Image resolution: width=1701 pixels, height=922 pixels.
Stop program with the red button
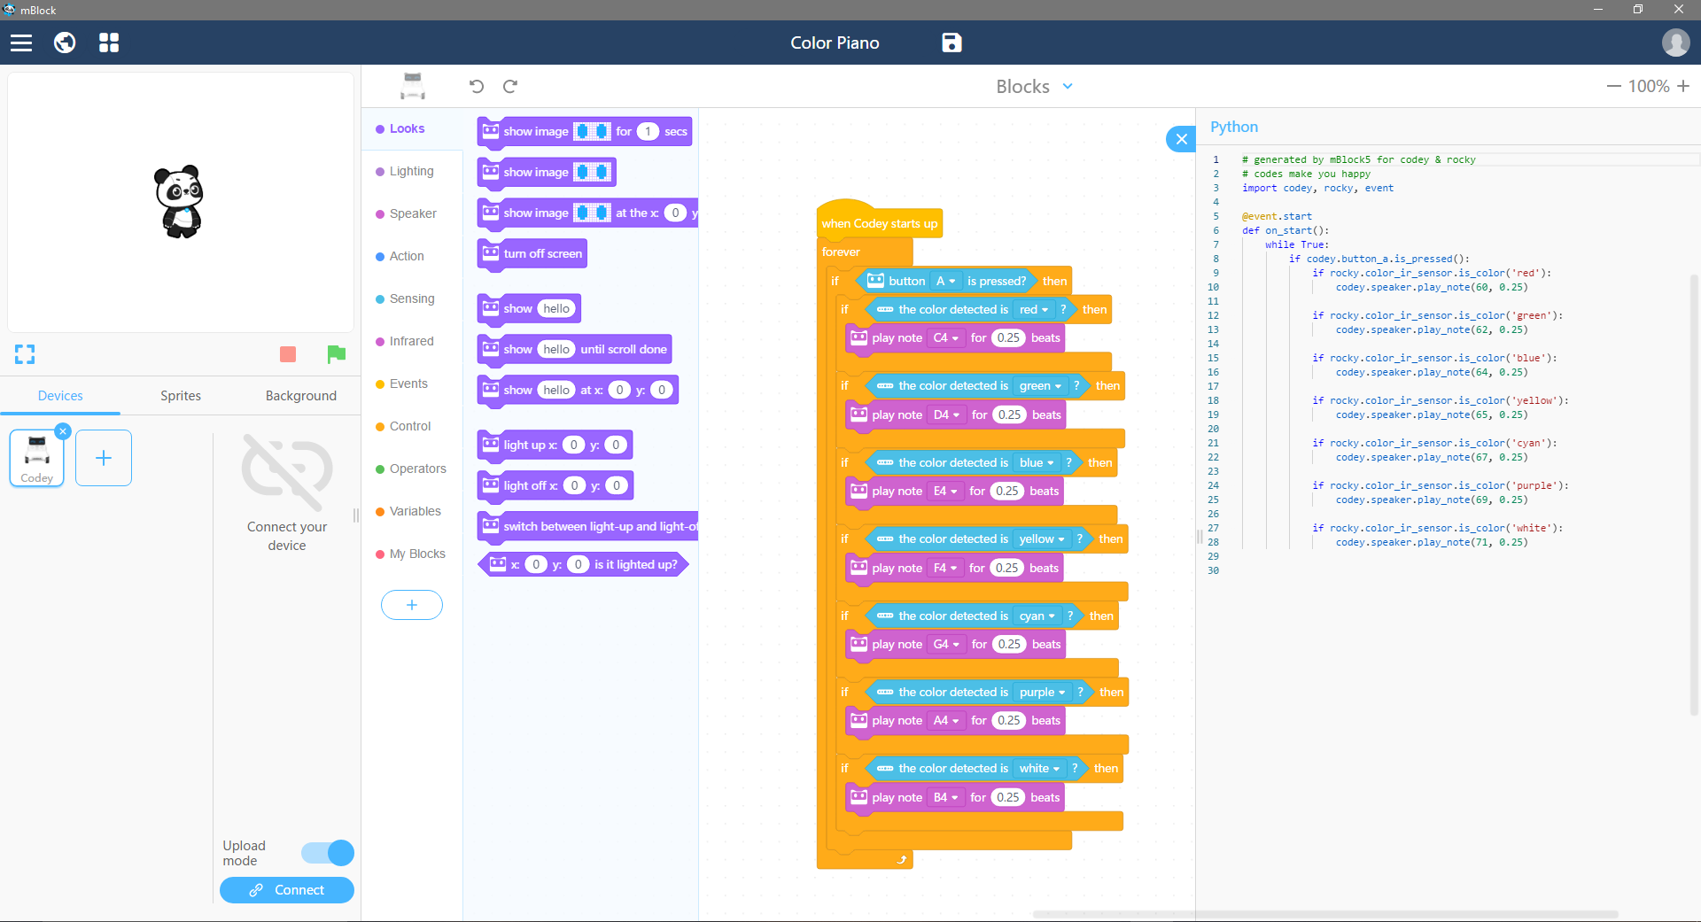[288, 354]
